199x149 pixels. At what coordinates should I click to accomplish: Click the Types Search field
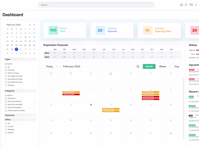(20, 64)
